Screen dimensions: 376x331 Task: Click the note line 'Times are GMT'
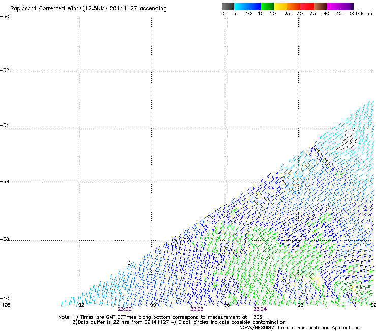97,317
